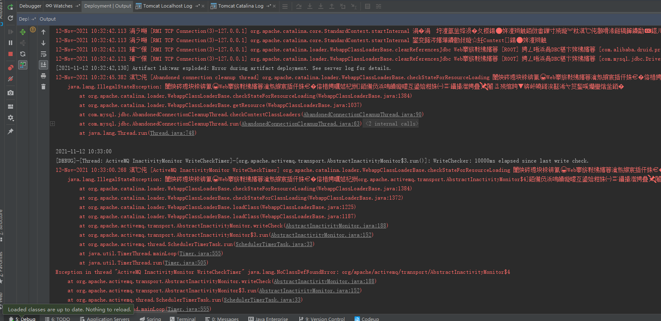This screenshot has width=661, height=321.
Task: Select the Output sub-tab
Action: click(x=48, y=19)
